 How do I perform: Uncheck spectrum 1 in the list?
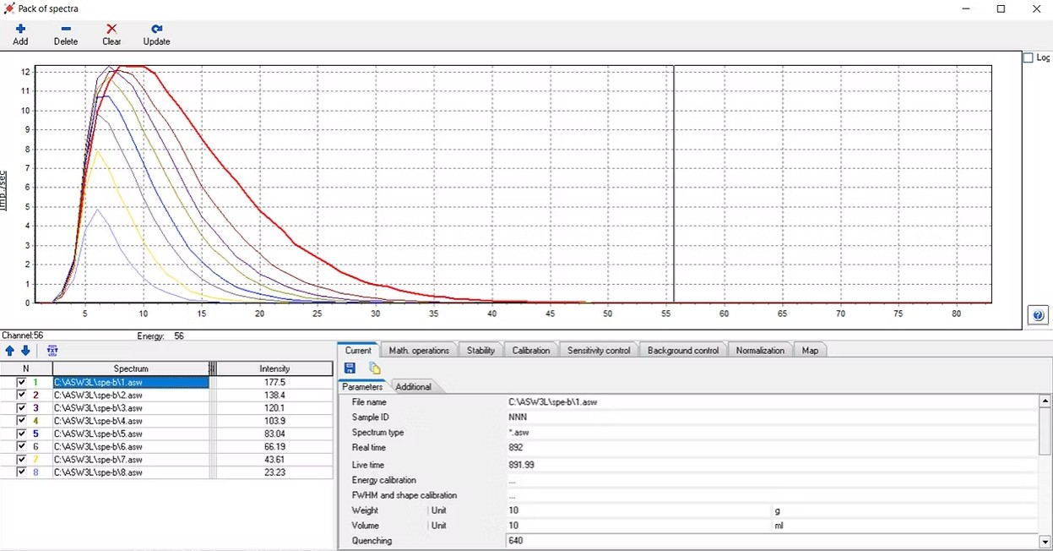coord(22,382)
